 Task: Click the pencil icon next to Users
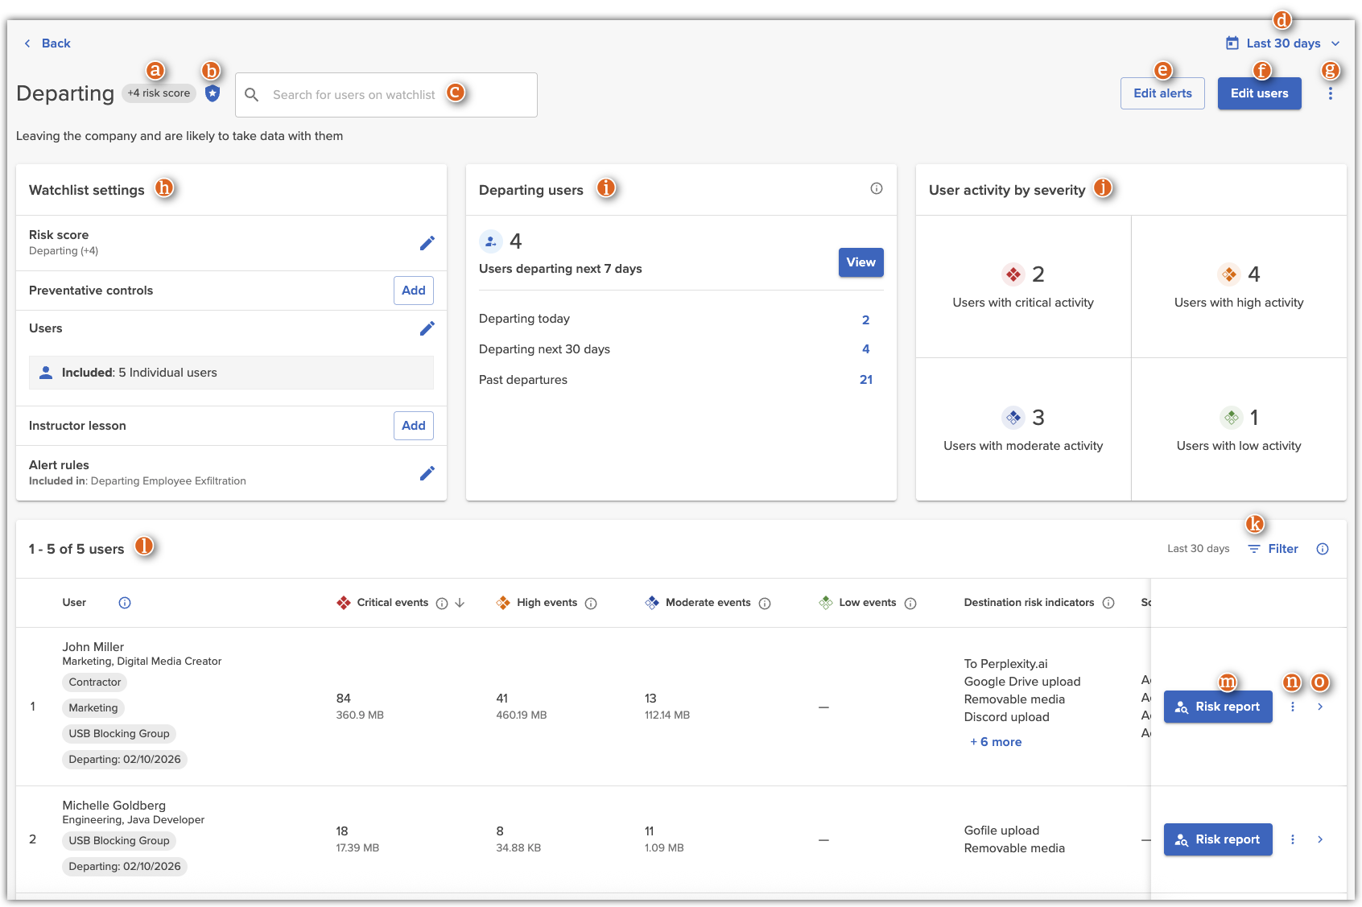(427, 328)
